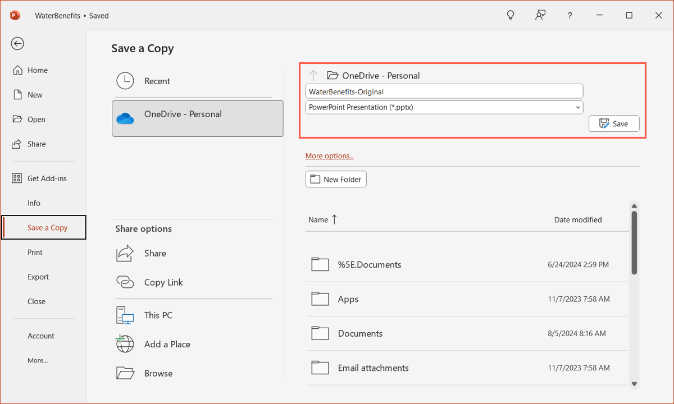674x404 pixels.
Task: Select the Open folder icon in sidebar
Action: (17, 120)
